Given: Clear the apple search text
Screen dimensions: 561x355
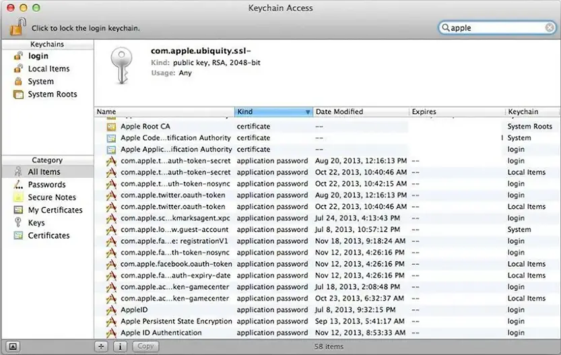Looking at the screenshot, I should point(550,28).
